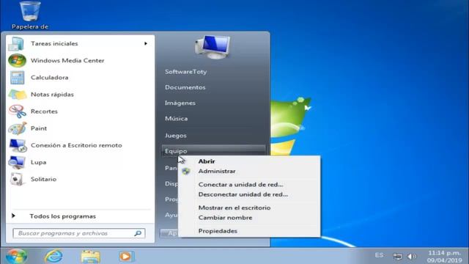Open the Solitario cards icon
This screenshot has width=469, height=264.
tap(17, 179)
